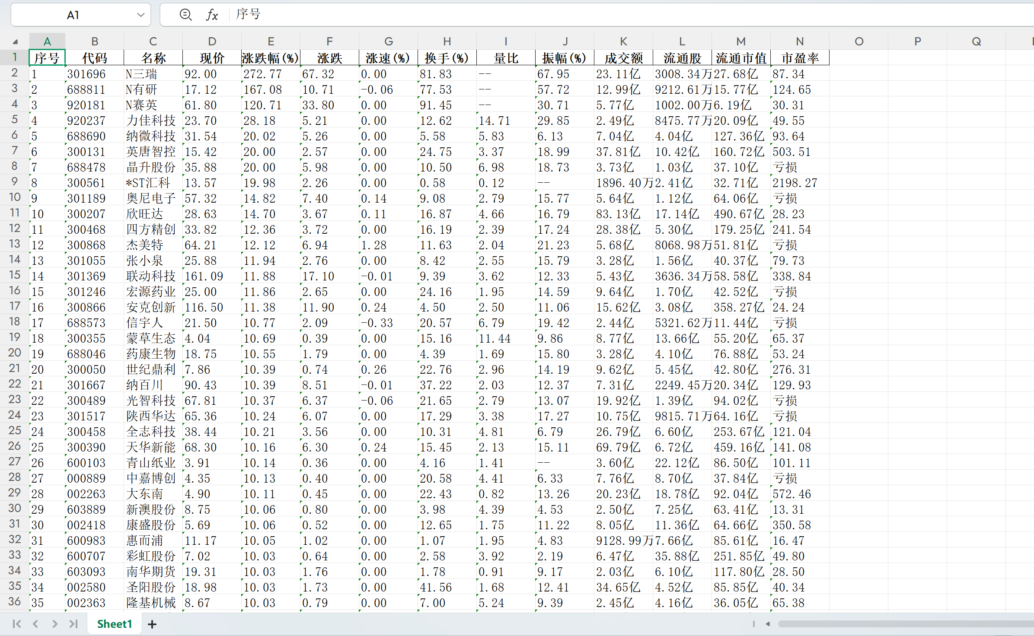Click the scrollbar split handle near the sheet tabs

point(754,624)
